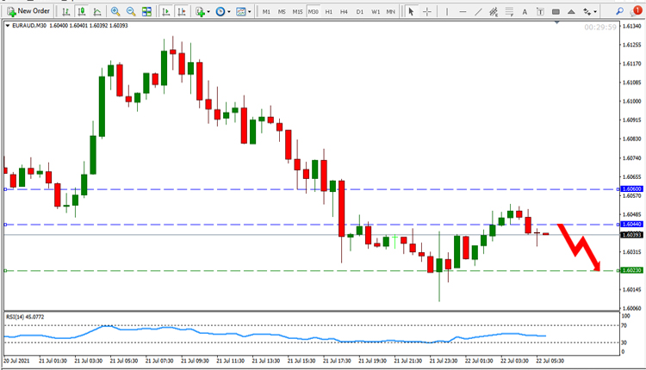The image size is (646, 370).
Task: Switch chart to bar chart view
Action: (x=65, y=11)
